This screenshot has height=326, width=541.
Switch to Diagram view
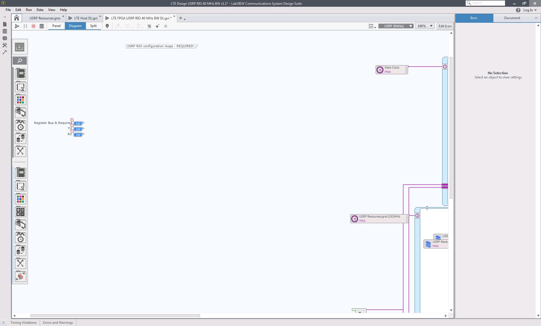75,26
